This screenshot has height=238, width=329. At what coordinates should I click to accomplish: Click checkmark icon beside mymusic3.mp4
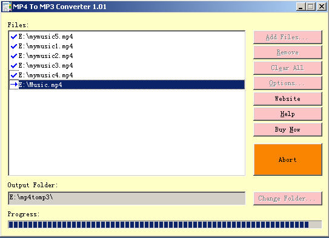pyautogui.click(x=14, y=66)
